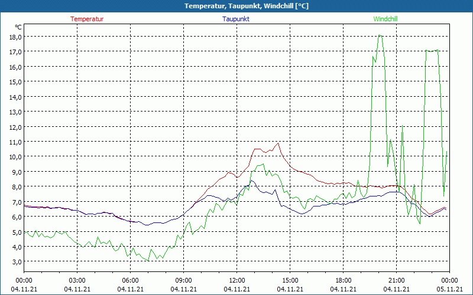The image size is (473, 295).
Task: Click the '4,0' y-axis value
Action: pos(17,247)
